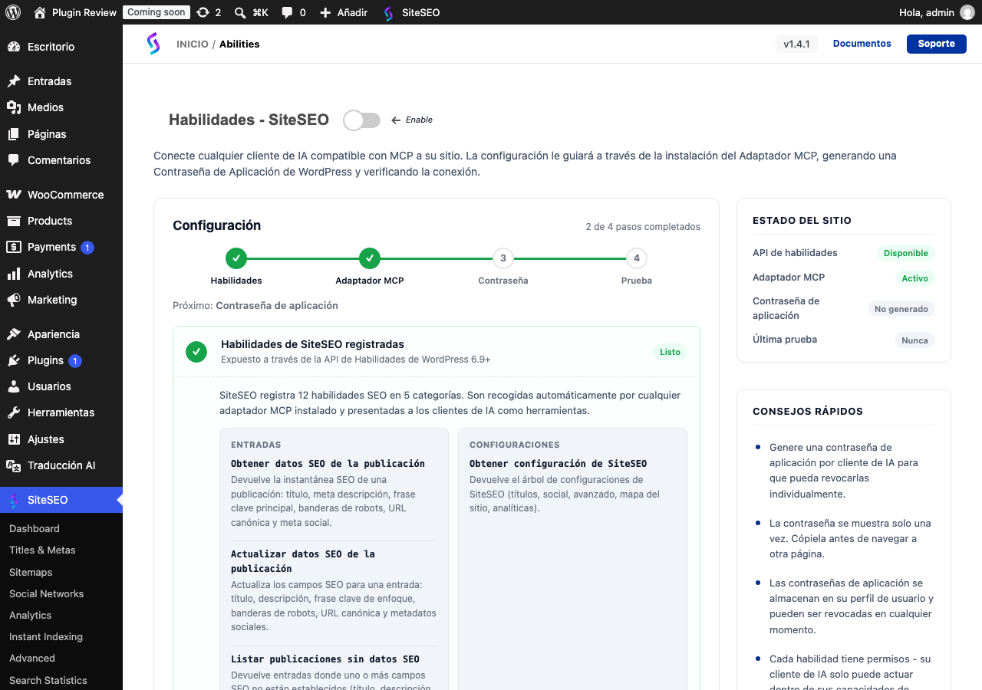The width and height of the screenshot is (982, 690).
Task: Click 'Obtener configuración de SiteSEO' heading
Action: coord(558,464)
